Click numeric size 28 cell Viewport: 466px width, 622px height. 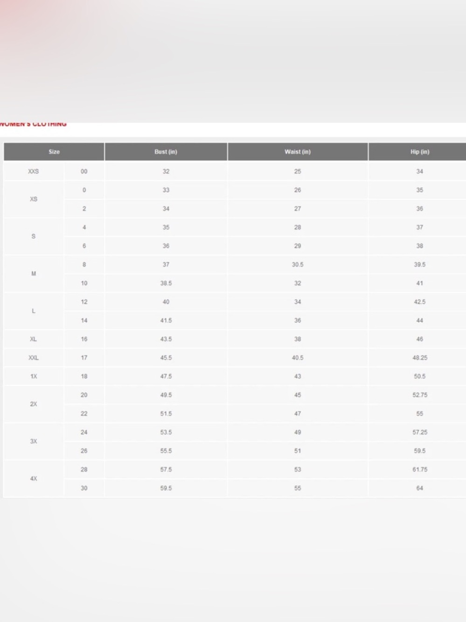(84, 469)
